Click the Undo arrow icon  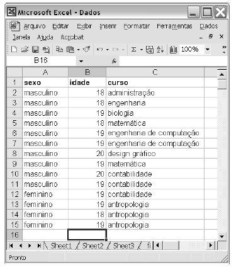(99, 50)
